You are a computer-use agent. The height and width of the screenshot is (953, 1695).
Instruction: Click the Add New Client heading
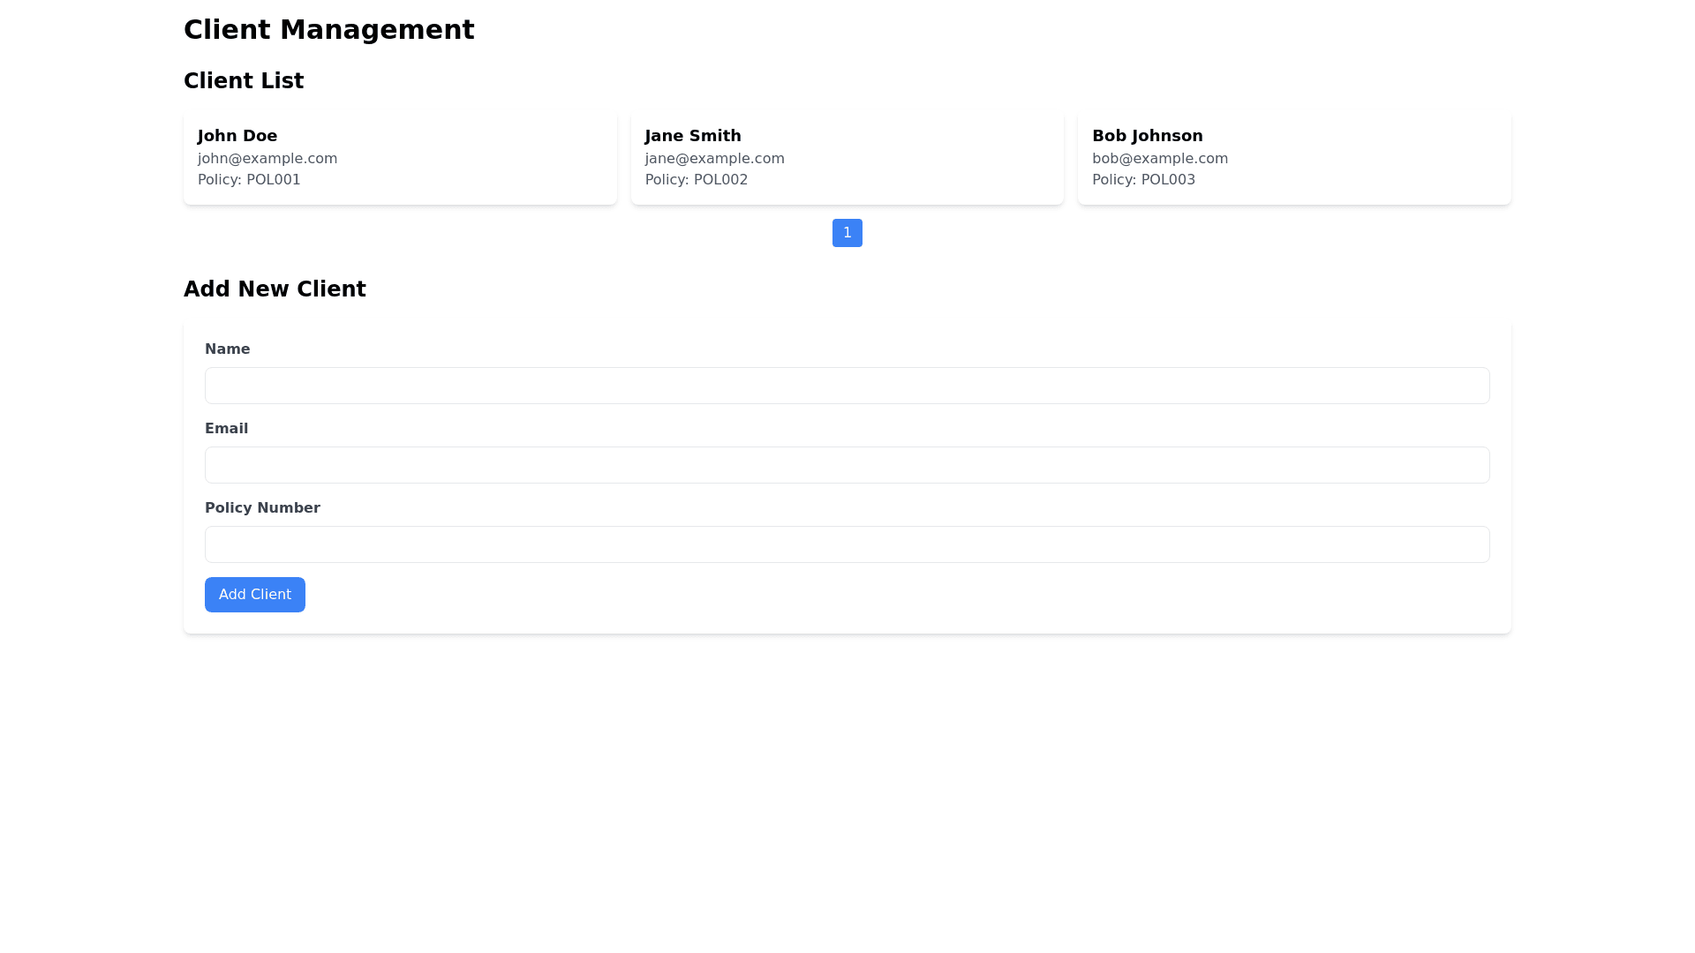coord(275,289)
